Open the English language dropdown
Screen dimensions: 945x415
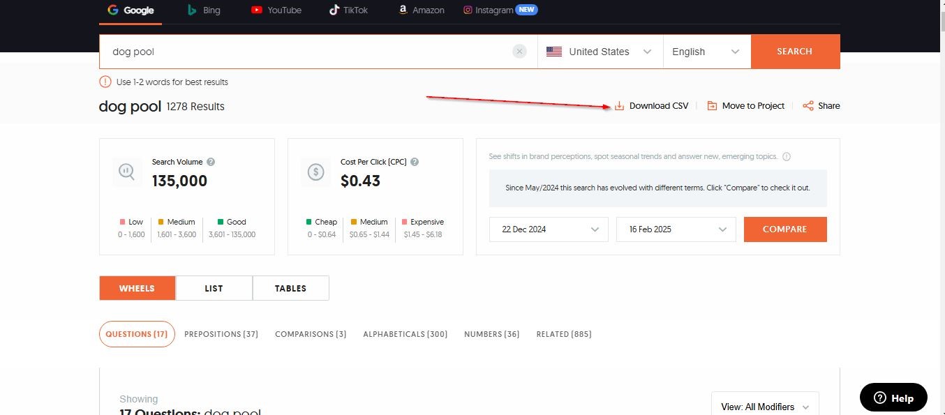pos(706,52)
